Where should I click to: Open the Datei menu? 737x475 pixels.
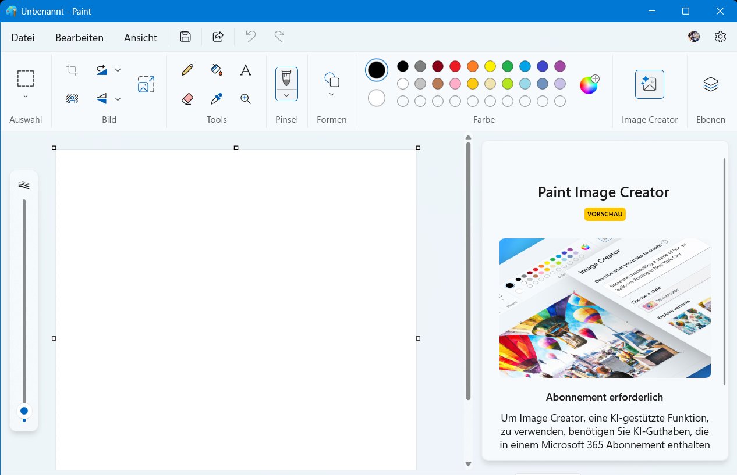click(23, 38)
